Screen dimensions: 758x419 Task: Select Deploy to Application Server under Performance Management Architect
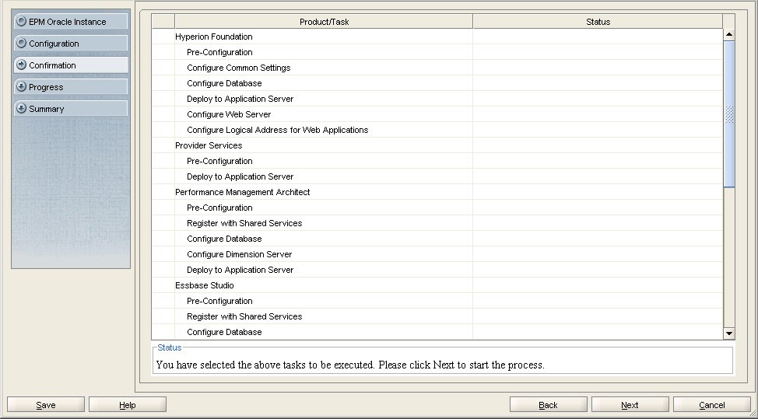pos(437,270)
